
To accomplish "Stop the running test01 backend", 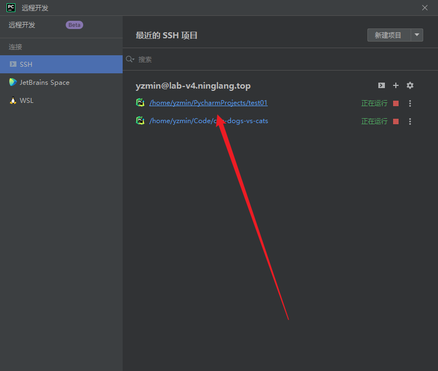I will [x=396, y=103].
